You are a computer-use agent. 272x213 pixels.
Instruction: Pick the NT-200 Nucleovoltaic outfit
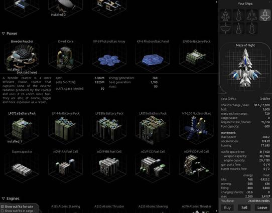click(196, 128)
